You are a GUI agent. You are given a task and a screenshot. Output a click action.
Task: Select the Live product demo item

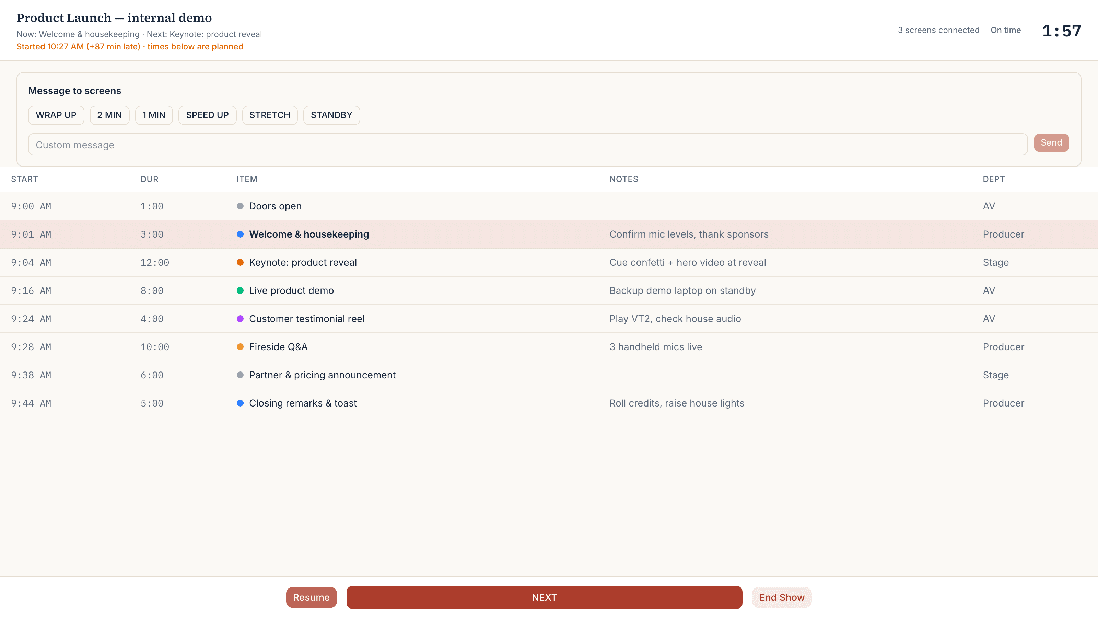pyautogui.click(x=292, y=290)
